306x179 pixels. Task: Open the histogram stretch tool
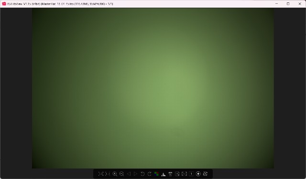[x=164, y=174]
